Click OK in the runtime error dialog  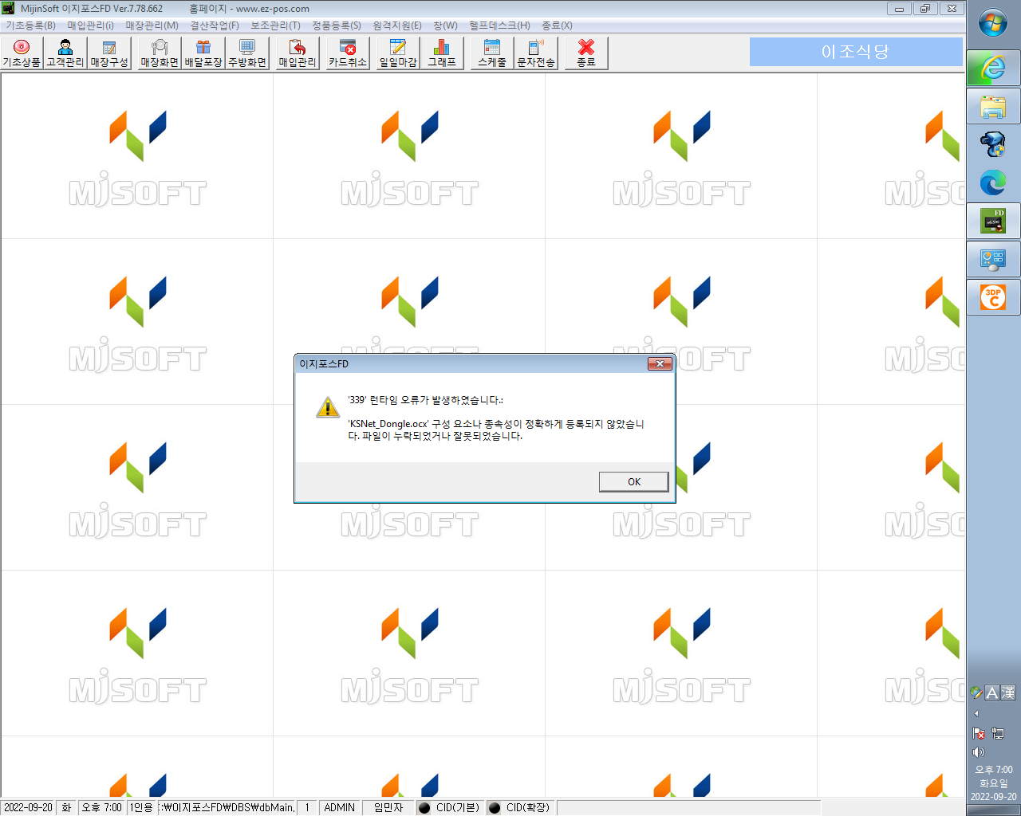click(634, 481)
